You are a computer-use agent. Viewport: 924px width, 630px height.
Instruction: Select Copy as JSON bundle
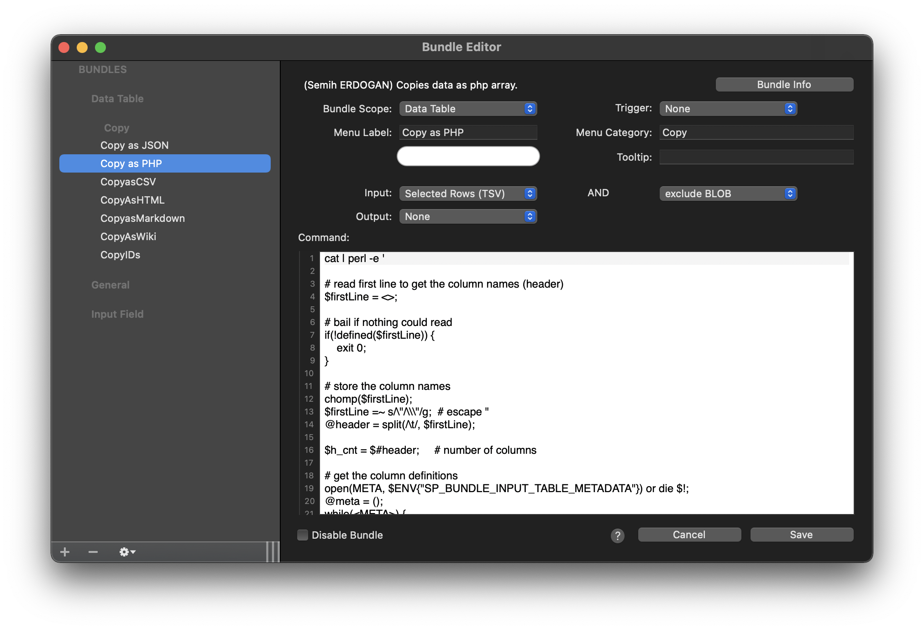(135, 145)
